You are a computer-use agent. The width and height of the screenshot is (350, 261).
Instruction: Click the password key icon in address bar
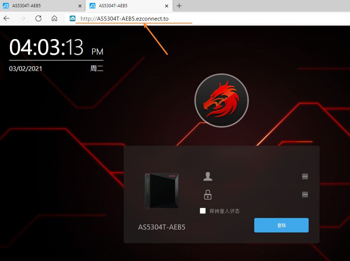click(72, 18)
